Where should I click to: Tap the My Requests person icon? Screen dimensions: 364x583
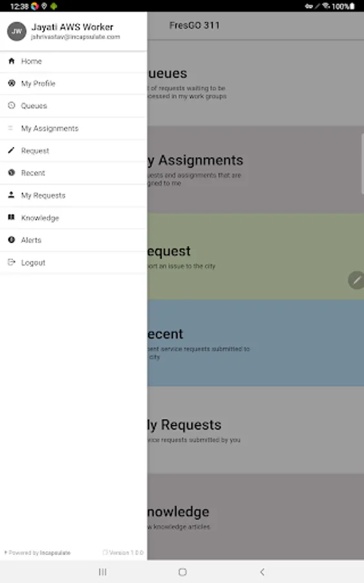12,195
